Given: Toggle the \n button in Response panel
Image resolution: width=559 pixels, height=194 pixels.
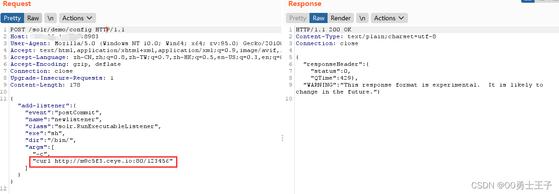Looking at the screenshot, I should tap(363, 18).
